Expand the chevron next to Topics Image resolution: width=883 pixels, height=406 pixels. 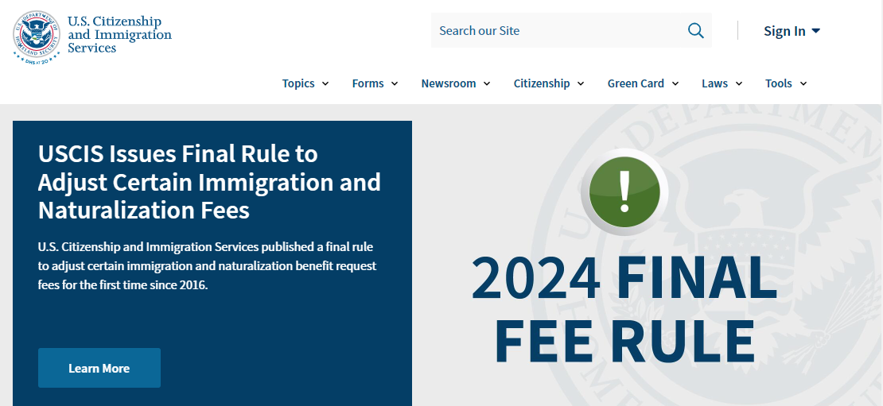click(325, 83)
